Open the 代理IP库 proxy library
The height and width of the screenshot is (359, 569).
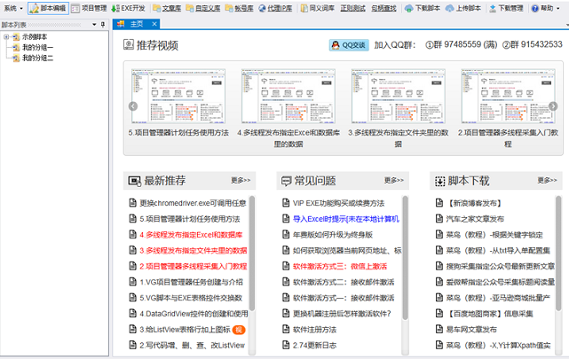point(274,8)
